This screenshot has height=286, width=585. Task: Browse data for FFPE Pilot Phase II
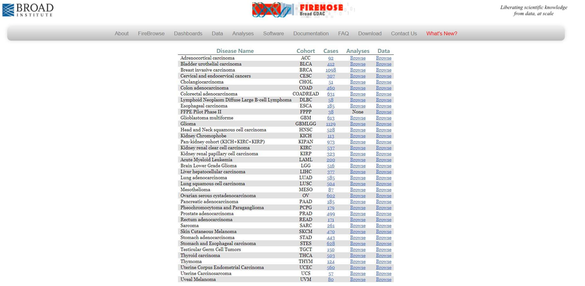pos(384,112)
